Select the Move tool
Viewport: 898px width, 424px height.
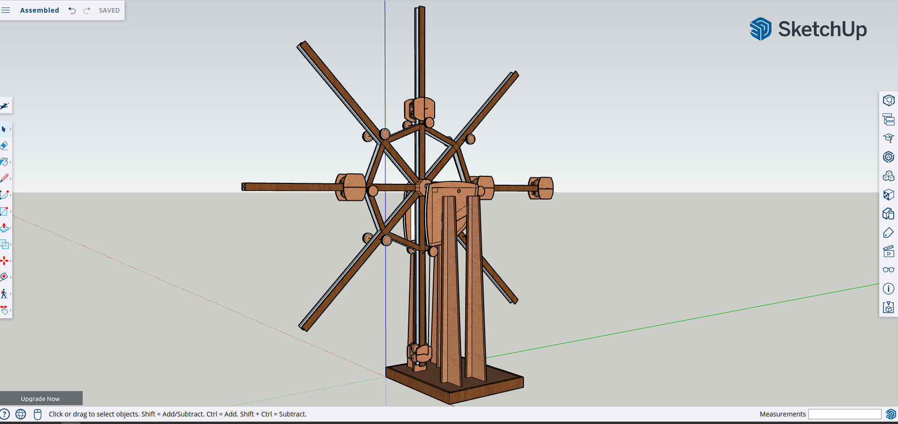click(4, 260)
